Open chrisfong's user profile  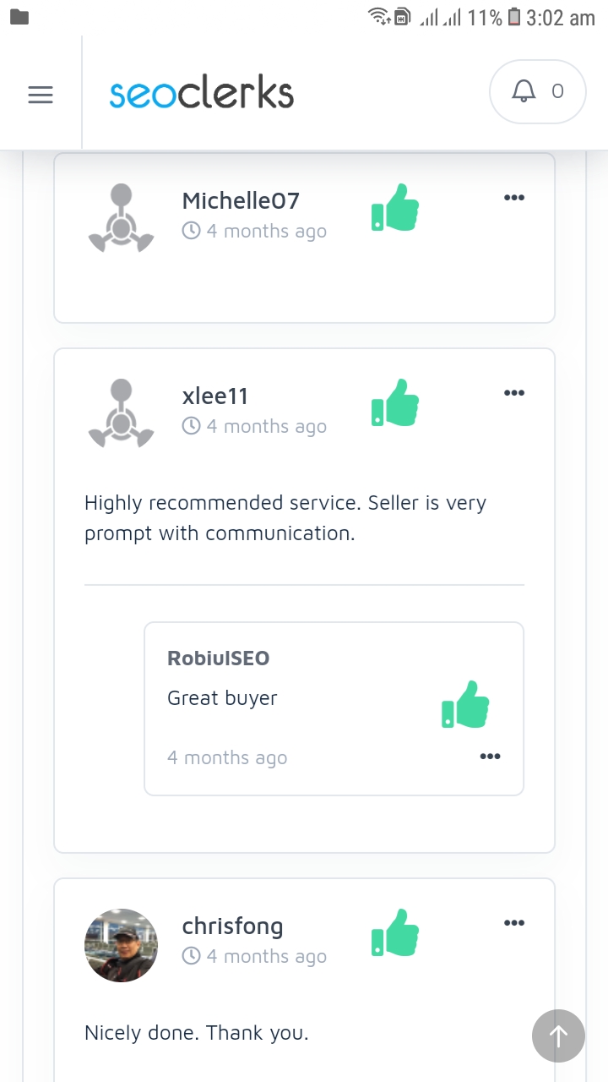pyautogui.click(x=232, y=926)
